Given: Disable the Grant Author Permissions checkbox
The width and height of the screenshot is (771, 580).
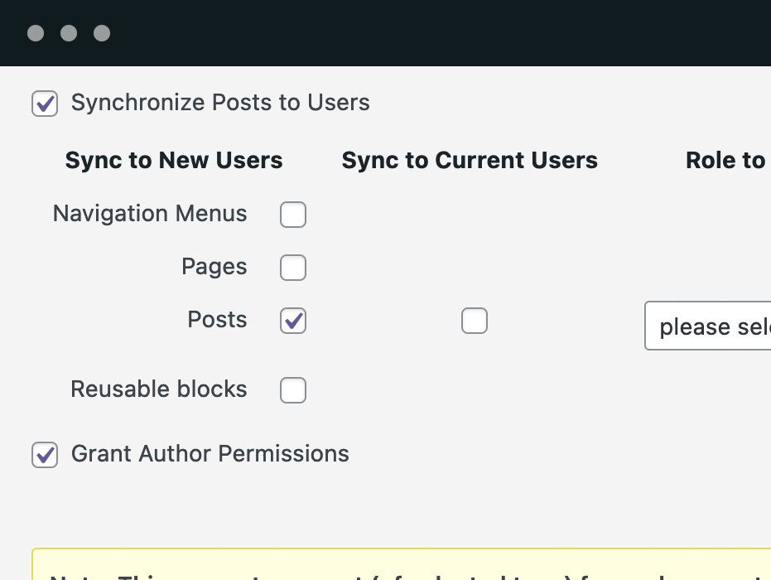Looking at the screenshot, I should [x=45, y=455].
